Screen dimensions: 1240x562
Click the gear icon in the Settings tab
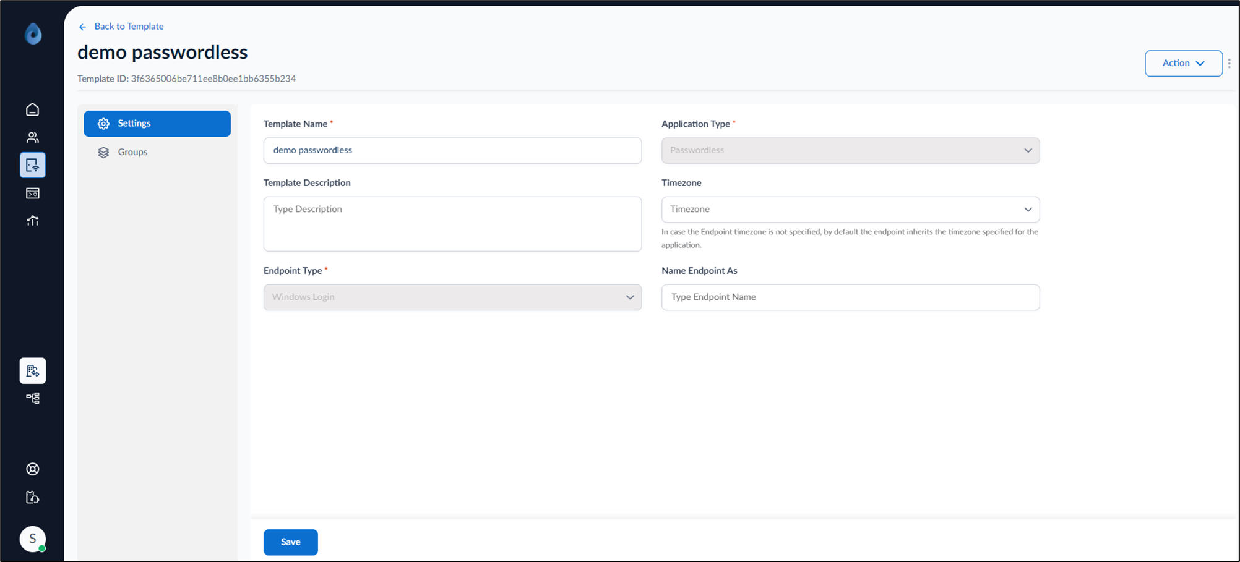coord(103,124)
